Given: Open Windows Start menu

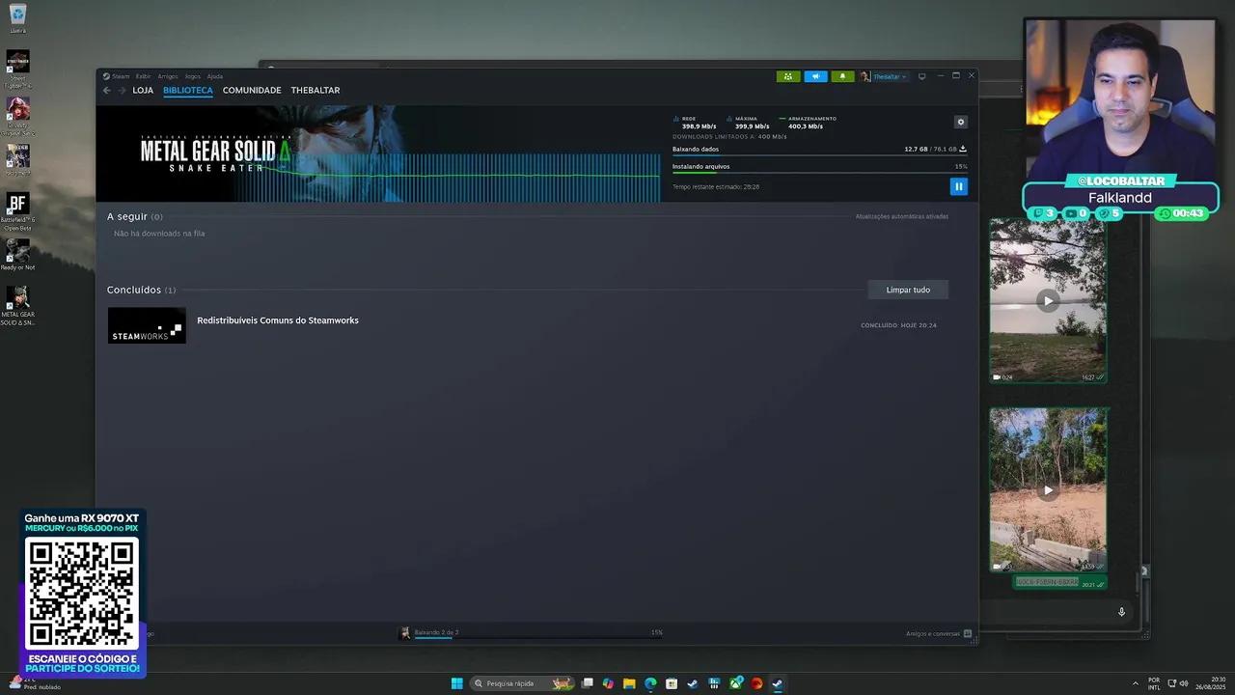Looking at the screenshot, I should (x=456, y=683).
